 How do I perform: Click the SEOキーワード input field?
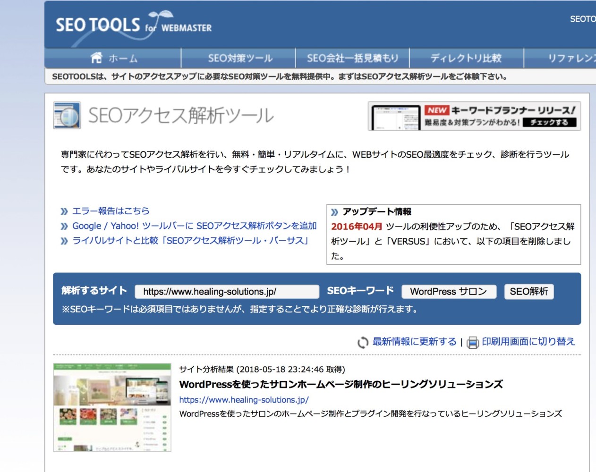pos(449,291)
